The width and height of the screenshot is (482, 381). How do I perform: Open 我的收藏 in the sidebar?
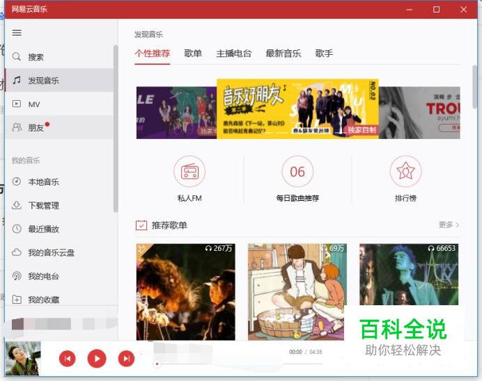click(59, 300)
